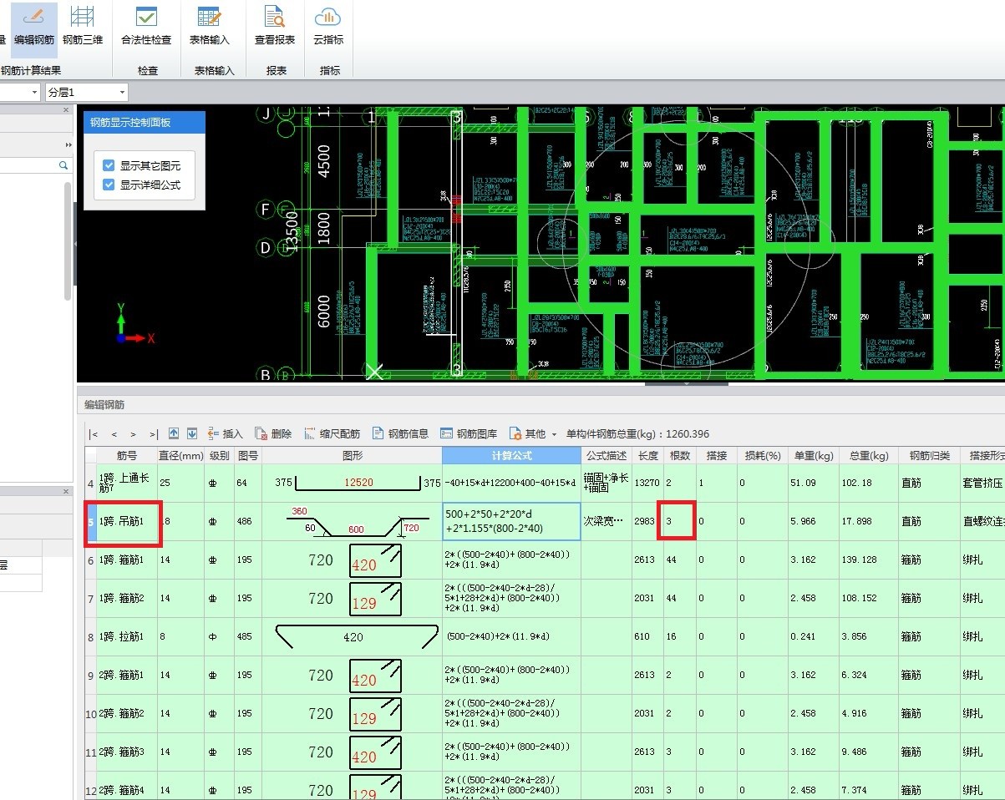Jump to last row navigation arrow

[x=154, y=433]
